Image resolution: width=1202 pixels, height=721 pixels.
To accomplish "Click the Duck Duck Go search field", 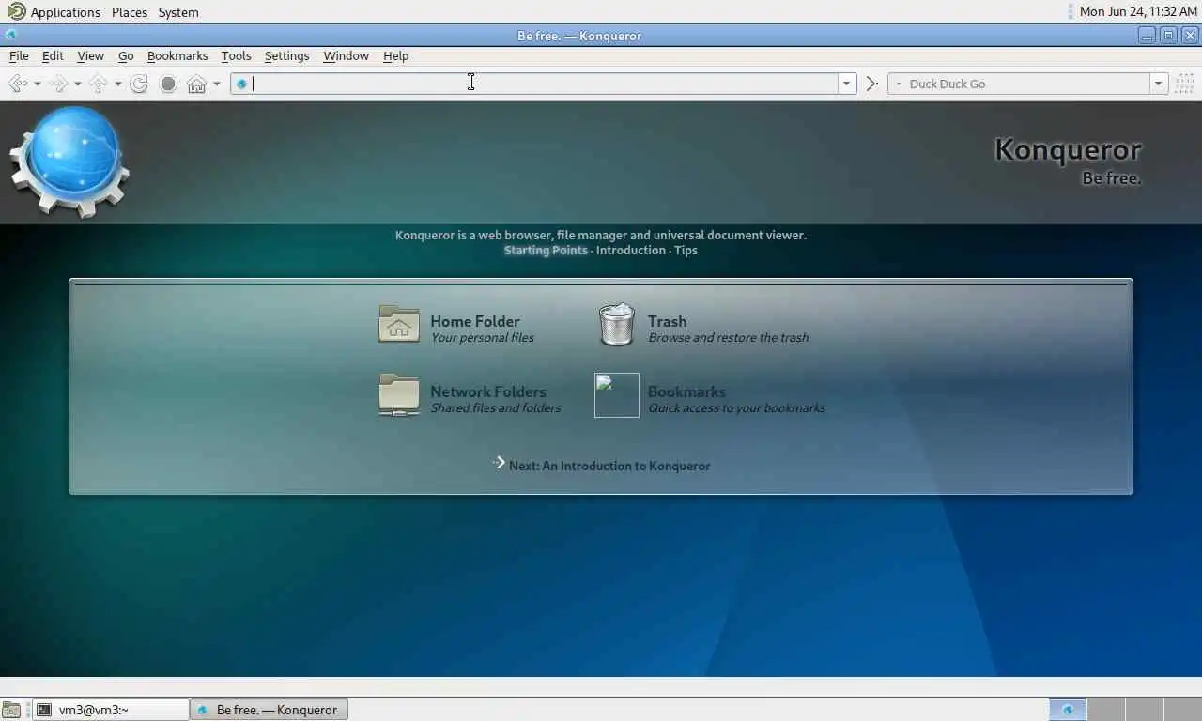I will pyautogui.click(x=1027, y=84).
